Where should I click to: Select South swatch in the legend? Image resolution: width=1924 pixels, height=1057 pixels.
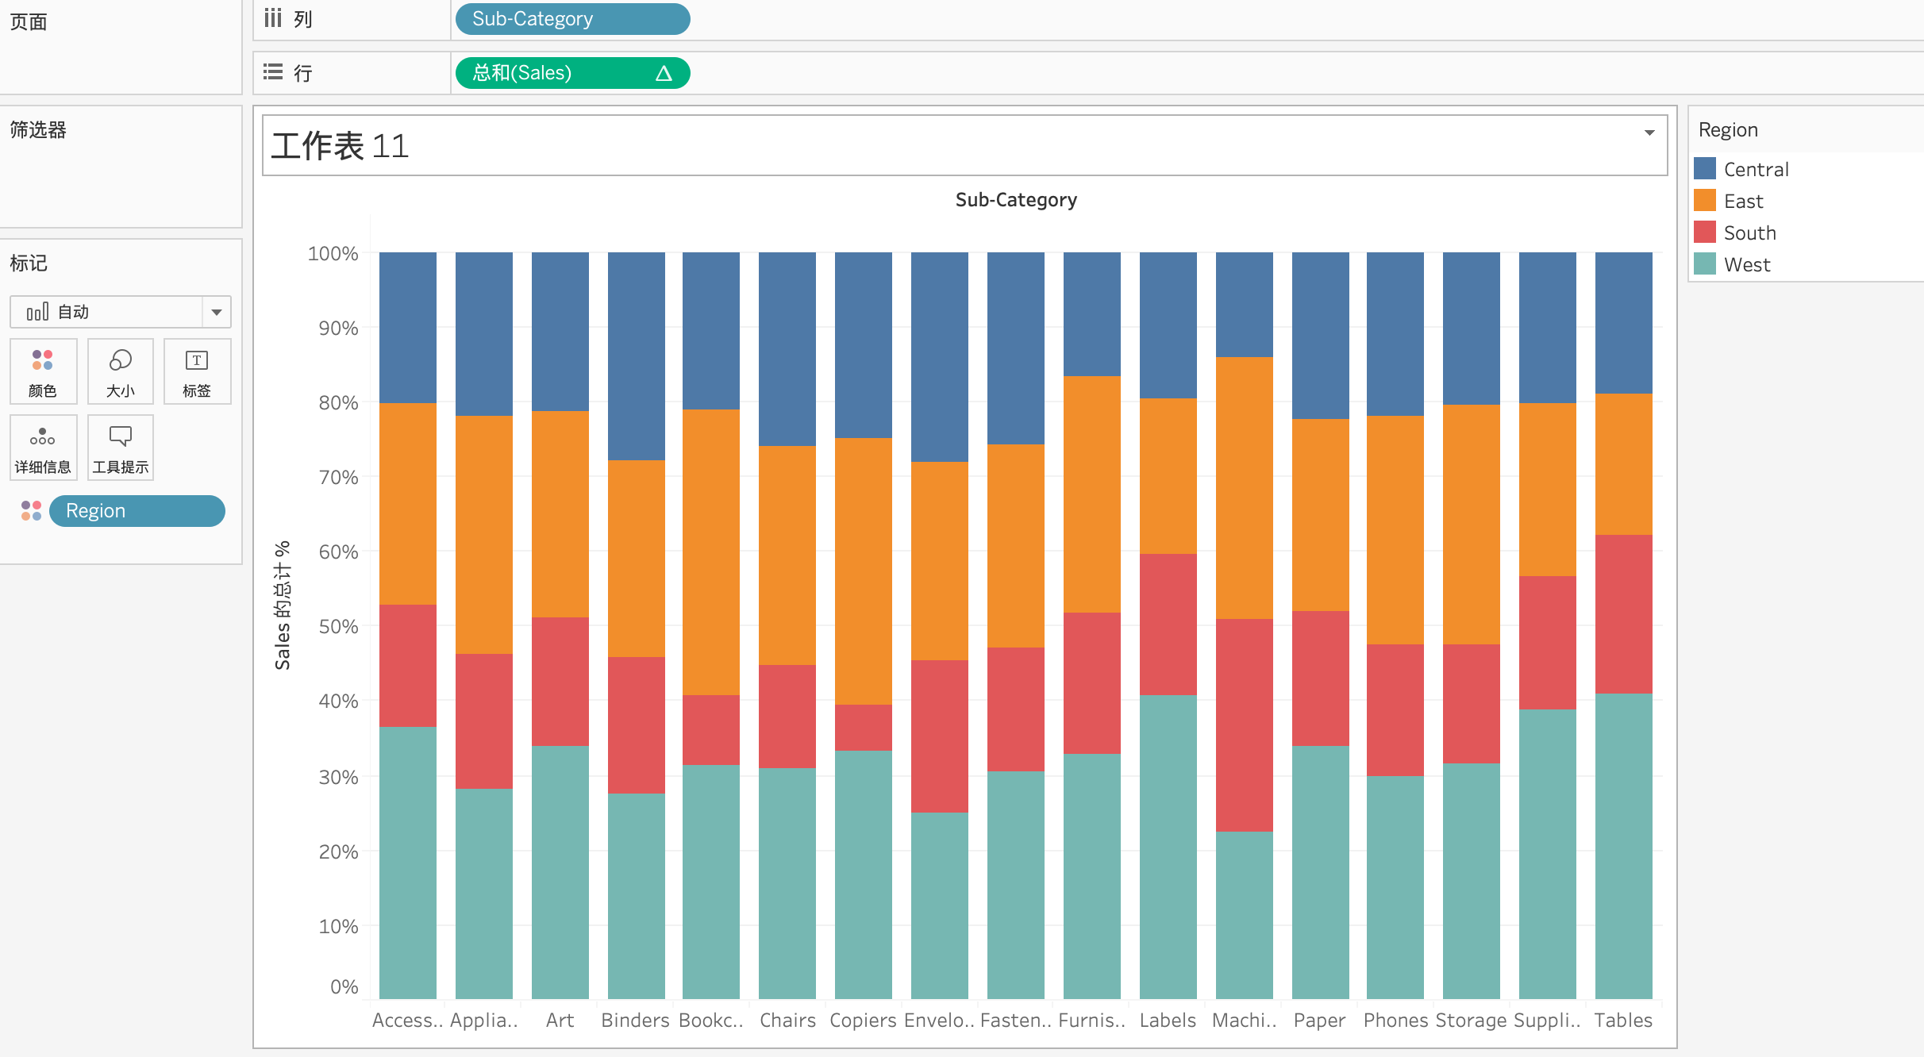[x=1705, y=233]
